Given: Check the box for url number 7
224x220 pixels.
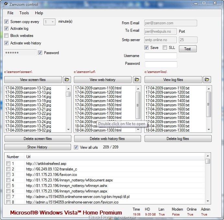Looking at the screenshot, I should pos(8,197).
